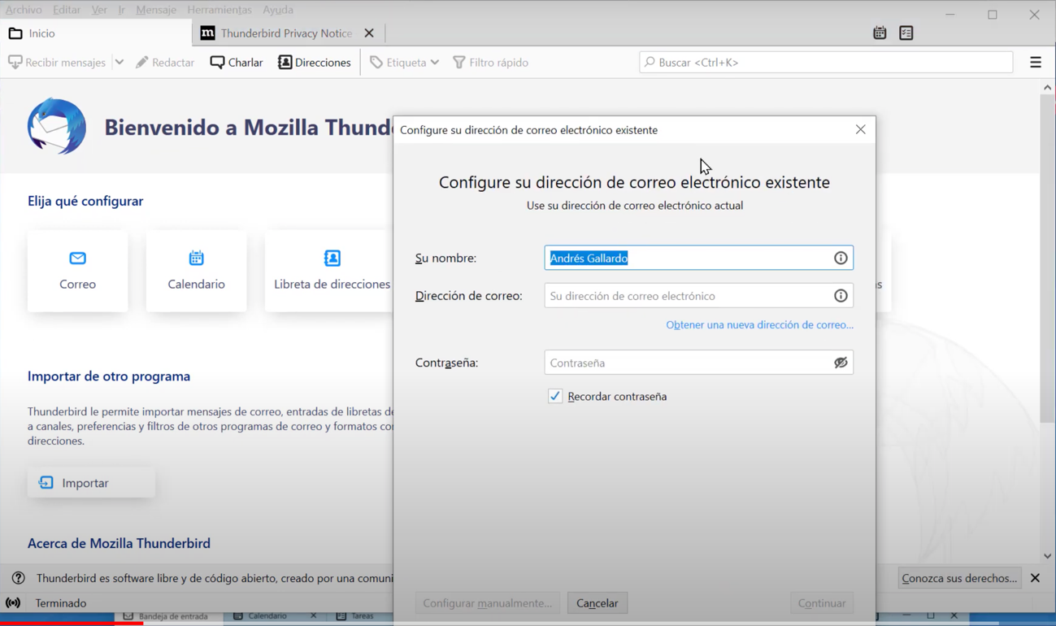Open Charlar chat from the toolbar
This screenshot has width=1056, height=626.
(x=237, y=63)
